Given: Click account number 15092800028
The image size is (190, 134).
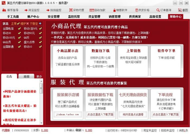Looking at the screenshot, I should [x=21, y=130].
